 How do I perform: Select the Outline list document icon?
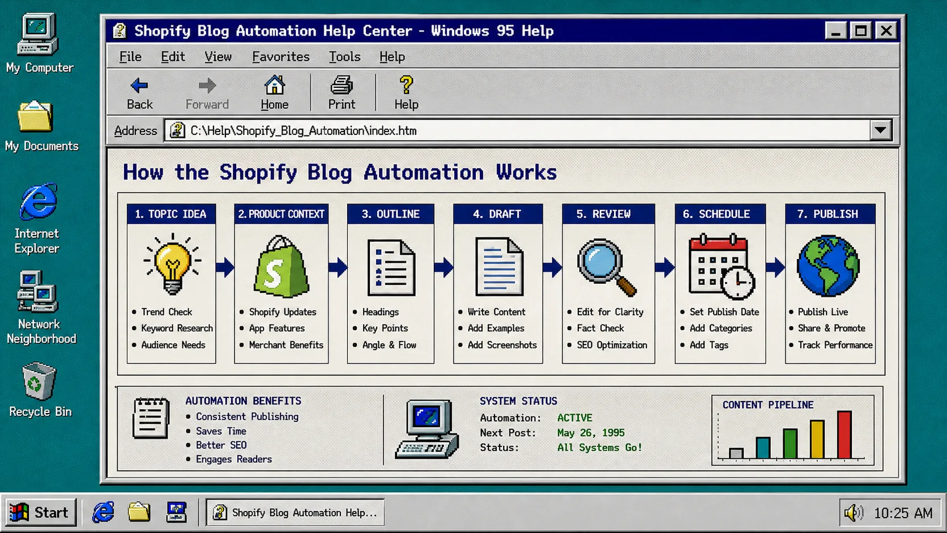pyautogui.click(x=391, y=267)
